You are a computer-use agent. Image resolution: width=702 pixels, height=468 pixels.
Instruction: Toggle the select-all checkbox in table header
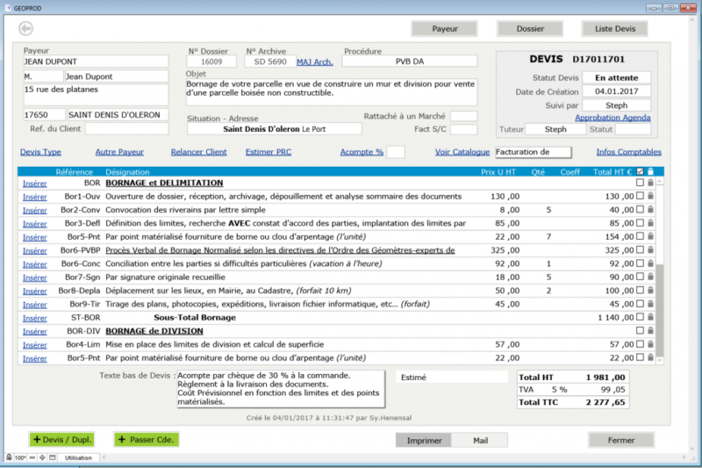pyautogui.click(x=640, y=171)
